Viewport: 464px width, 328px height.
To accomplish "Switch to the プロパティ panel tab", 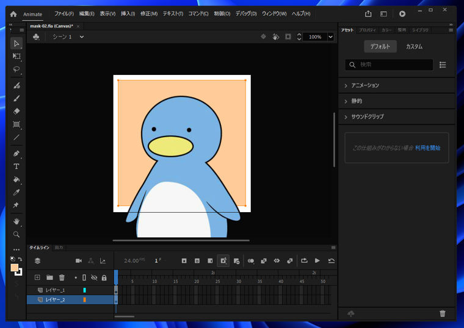I will (x=368, y=30).
